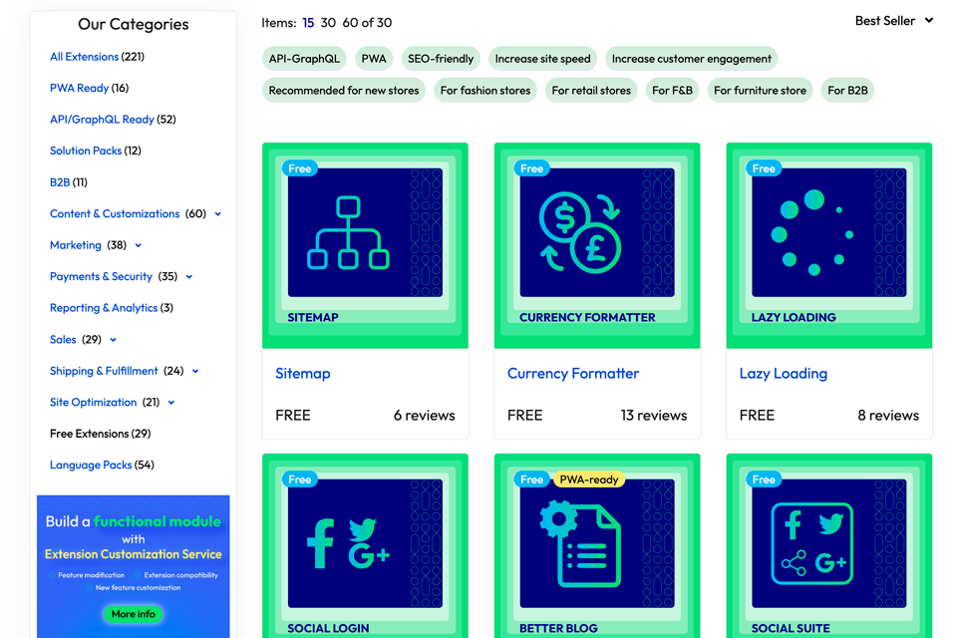Go to API/GraphQL Ready category
This screenshot has width=957, height=638.
click(102, 120)
